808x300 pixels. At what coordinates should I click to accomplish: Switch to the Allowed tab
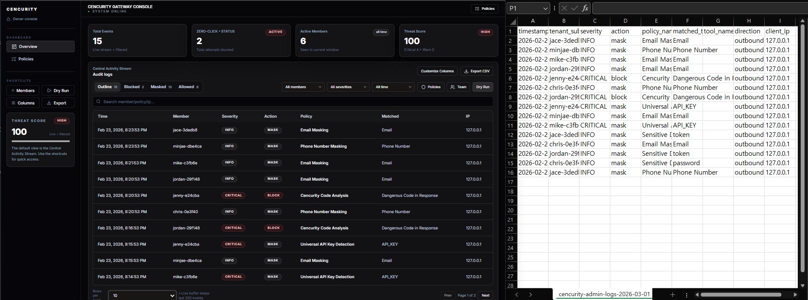(188, 87)
